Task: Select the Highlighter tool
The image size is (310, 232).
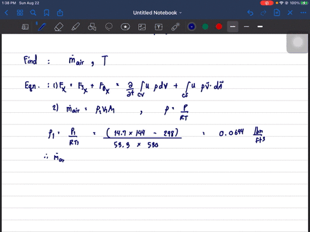Action: (76, 27)
